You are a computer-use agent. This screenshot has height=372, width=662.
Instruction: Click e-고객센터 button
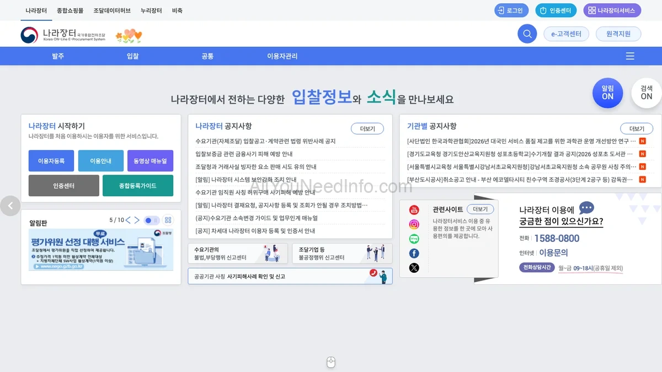coord(566,34)
